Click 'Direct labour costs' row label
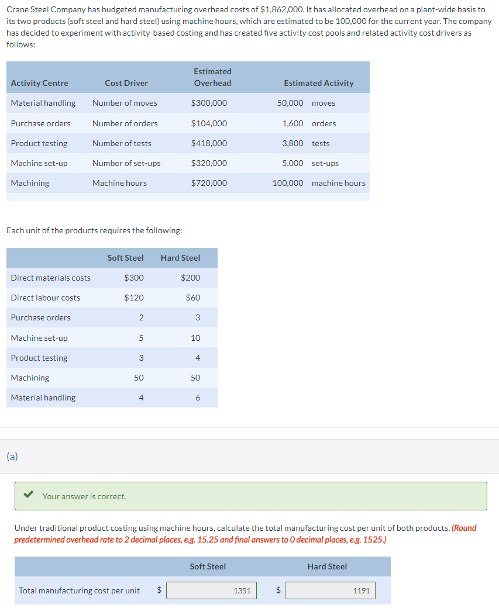499x615 pixels. (46, 298)
